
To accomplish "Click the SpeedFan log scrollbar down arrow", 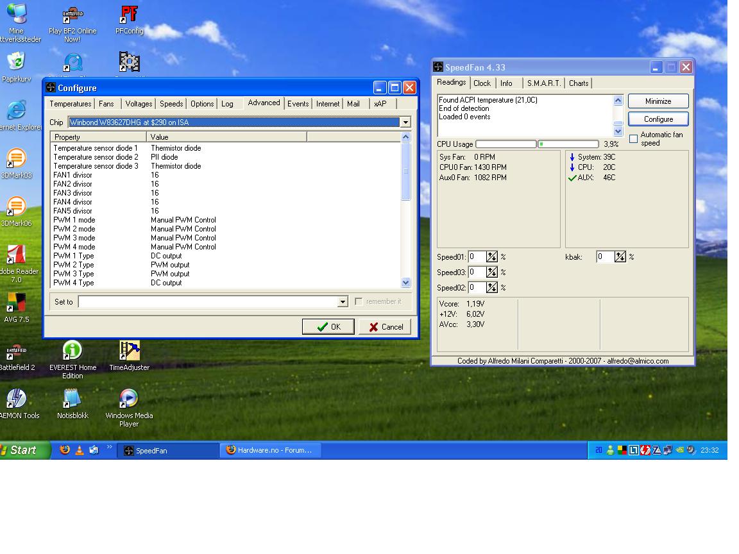I will tap(618, 131).
